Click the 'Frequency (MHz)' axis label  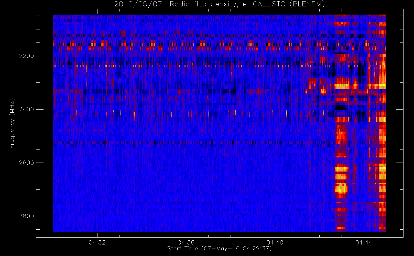[12, 124]
